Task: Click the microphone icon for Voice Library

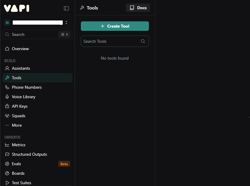Action: pos(7,97)
